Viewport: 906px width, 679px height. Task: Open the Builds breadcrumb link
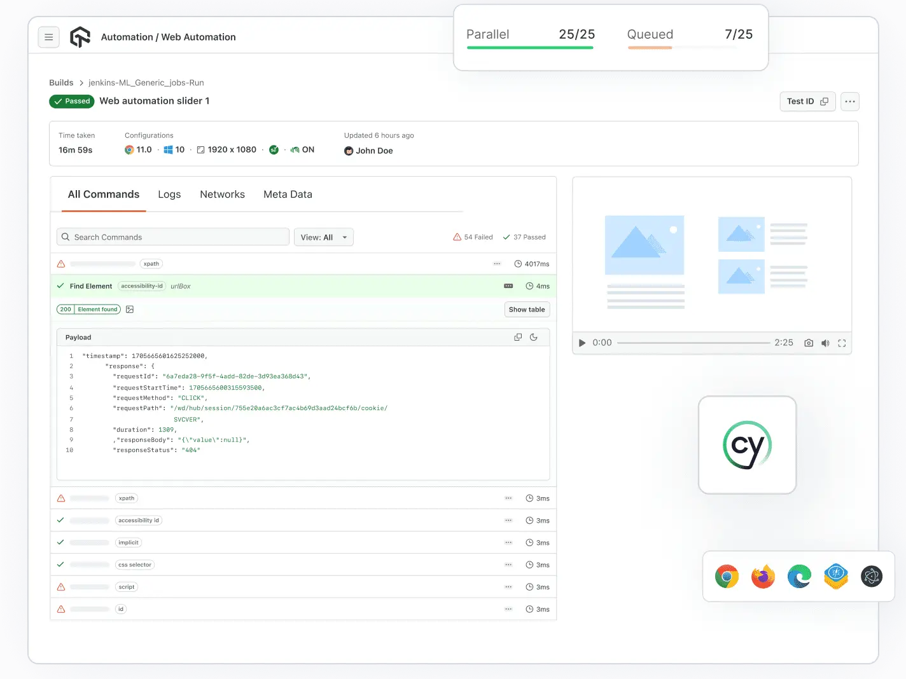[x=61, y=82]
